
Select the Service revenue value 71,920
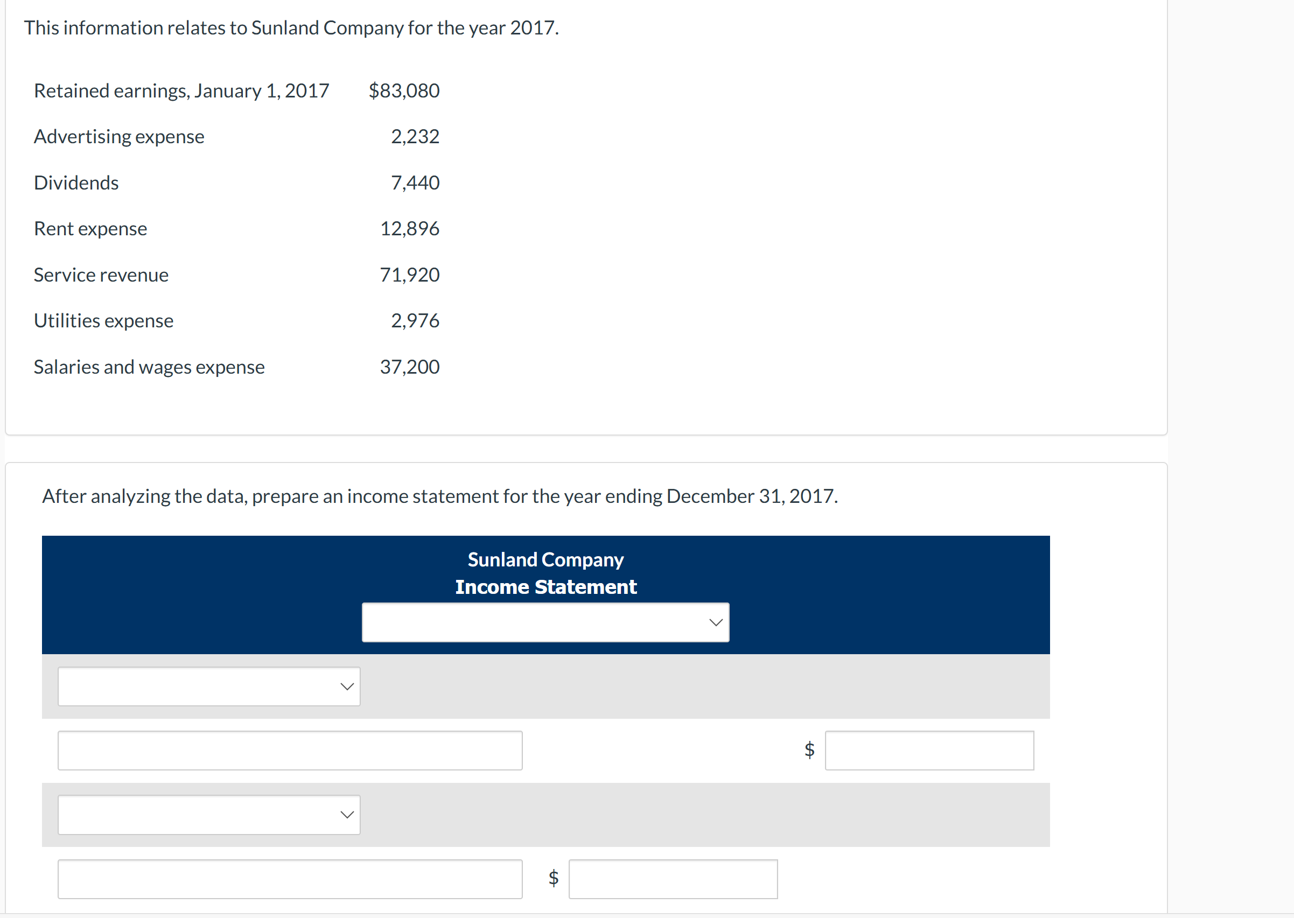409,275
